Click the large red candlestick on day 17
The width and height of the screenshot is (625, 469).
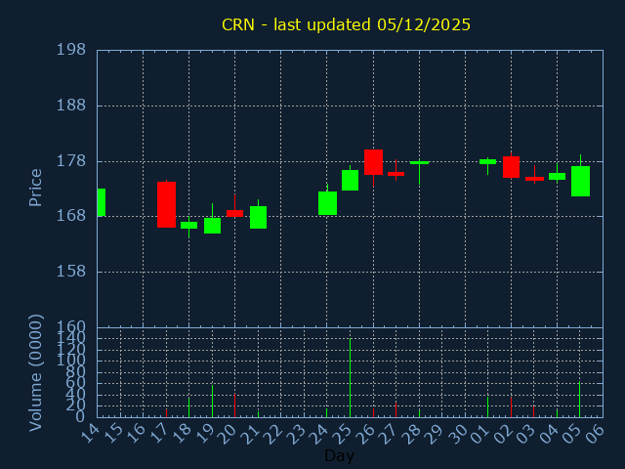[166, 204]
